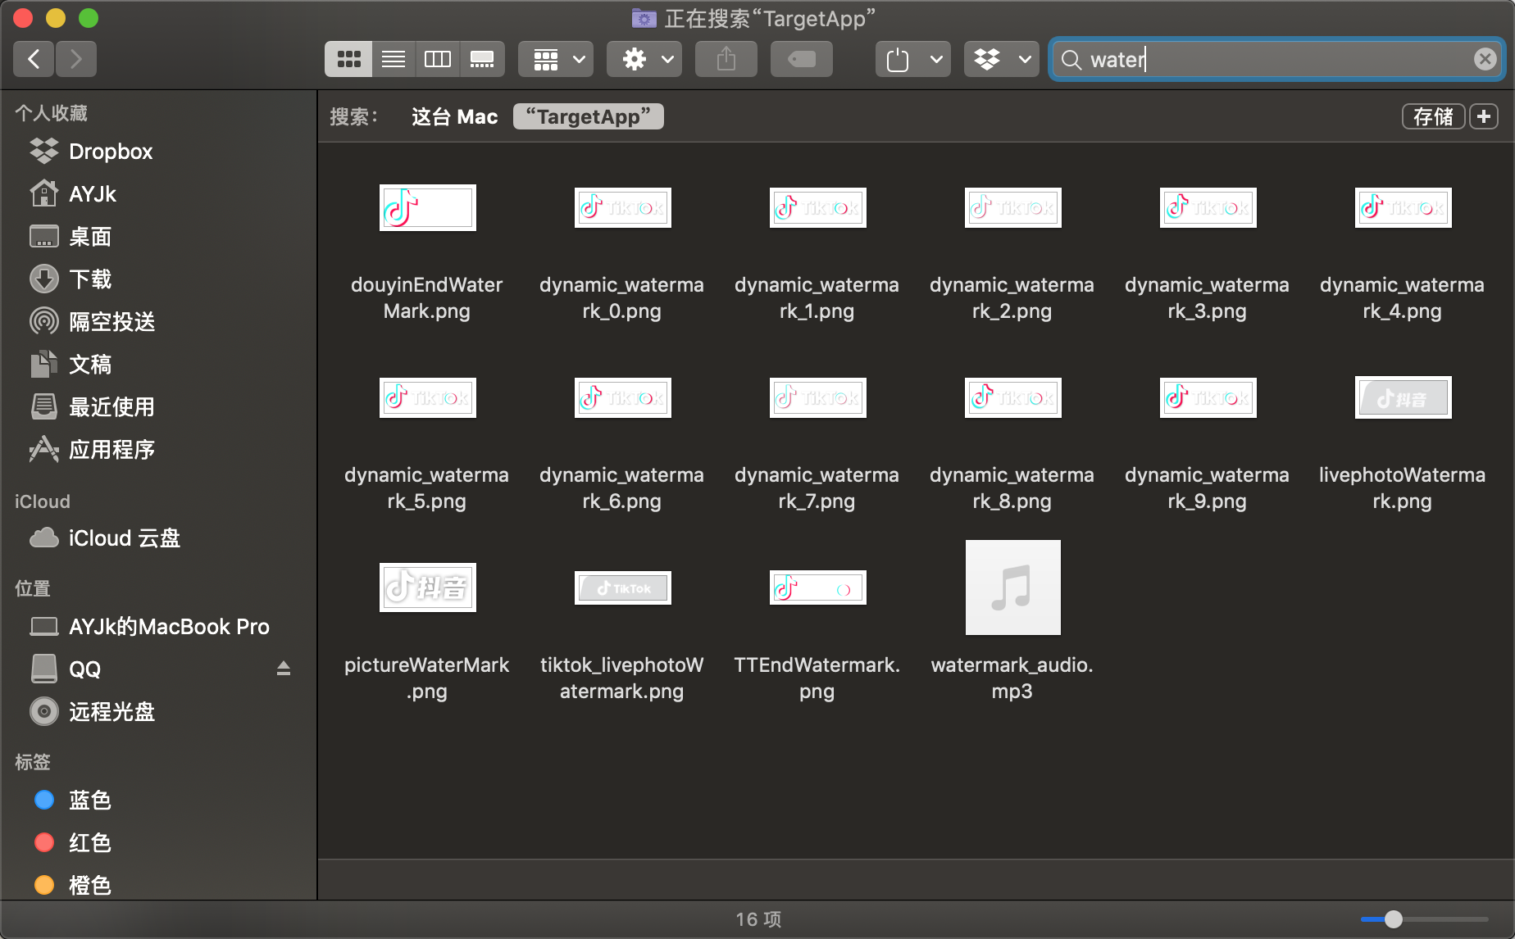This screenshot has height=939, width=1515.
Task: Select the 蓝色 blue tag
Action: click(158, 801)
